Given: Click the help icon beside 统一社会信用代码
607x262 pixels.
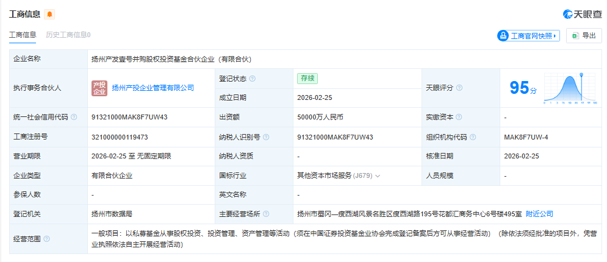Looking at the screenshot, I should (x=74, y=117).
